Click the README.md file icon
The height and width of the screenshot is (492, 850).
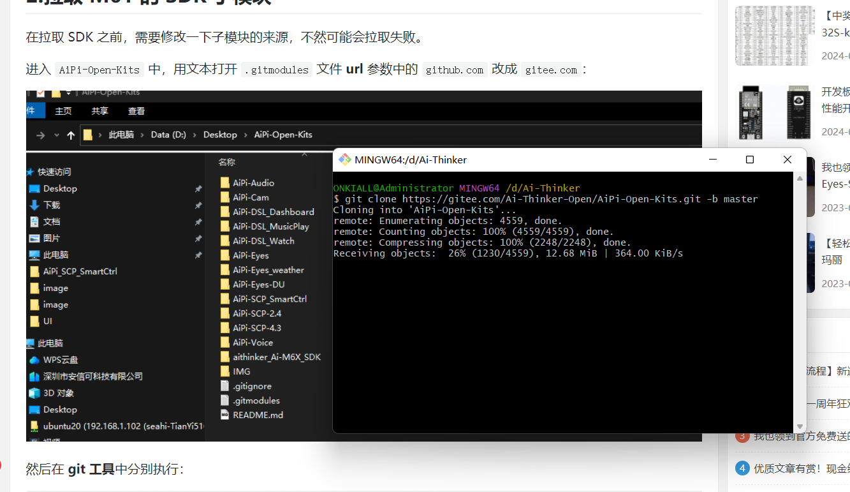point(224,415)
